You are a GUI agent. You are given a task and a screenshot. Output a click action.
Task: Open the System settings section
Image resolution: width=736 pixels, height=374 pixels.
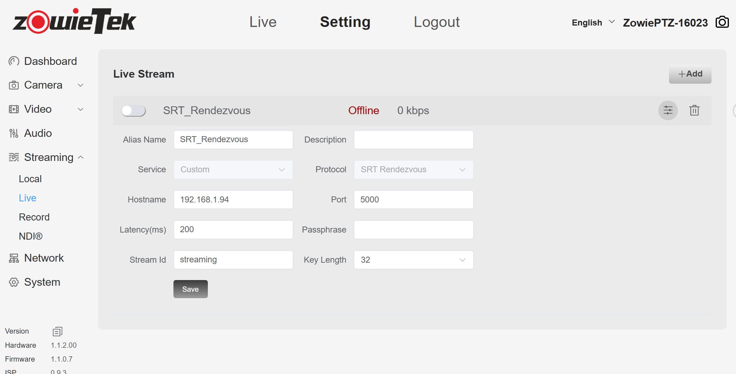point(42,282)
